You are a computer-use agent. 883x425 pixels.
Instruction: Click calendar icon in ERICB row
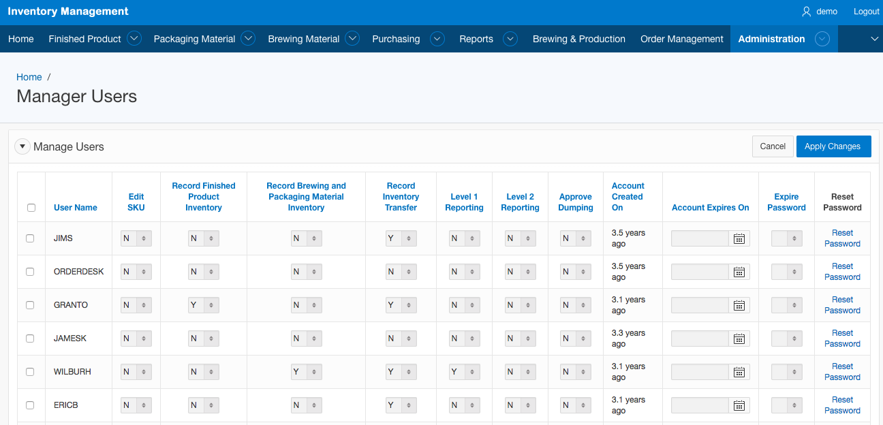tap(739, 405)
